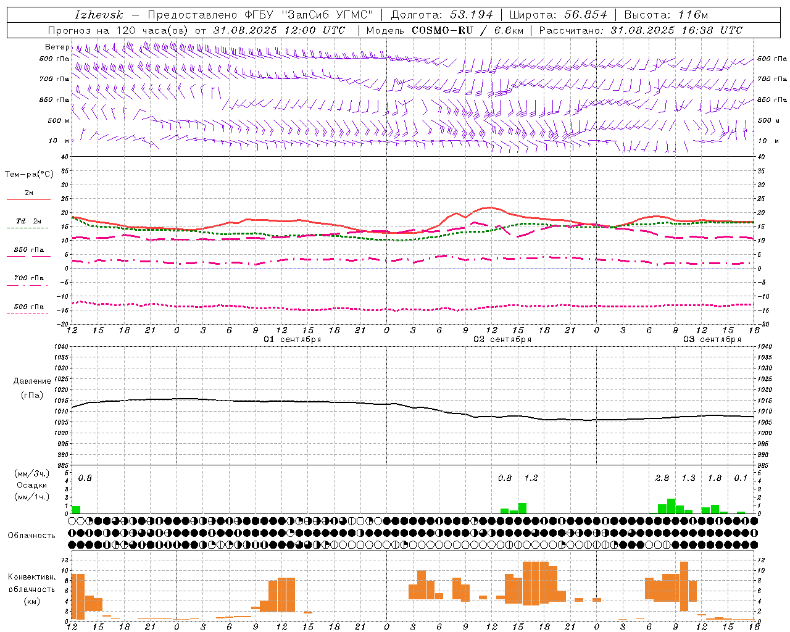Click the Облачность cloud cover label
This screenshot has height=632, width=790.
pos(31,535)
